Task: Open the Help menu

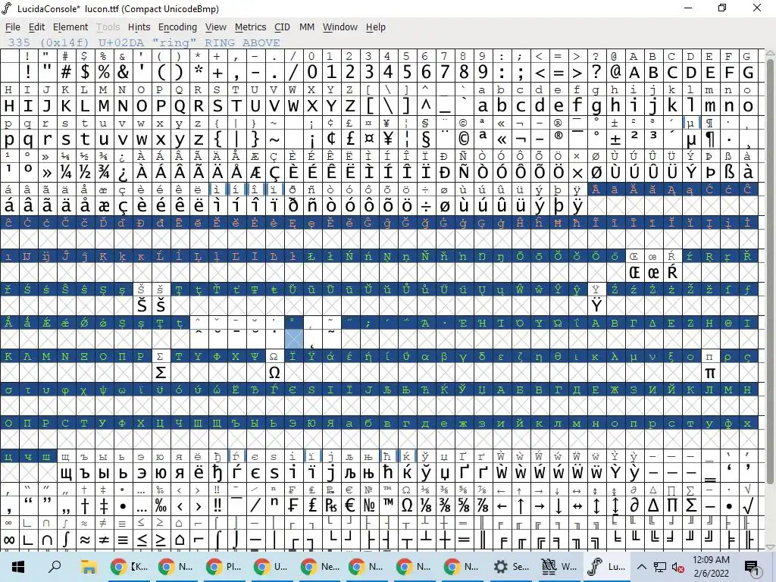Action: (x=376, y=27)
